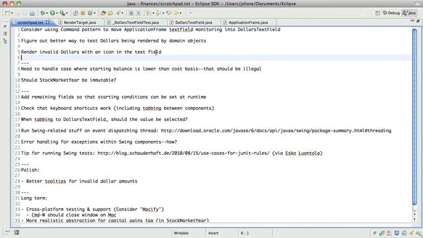Click the Search flashlight icon
The image size is (423, 238).
(x=118, y=13)
